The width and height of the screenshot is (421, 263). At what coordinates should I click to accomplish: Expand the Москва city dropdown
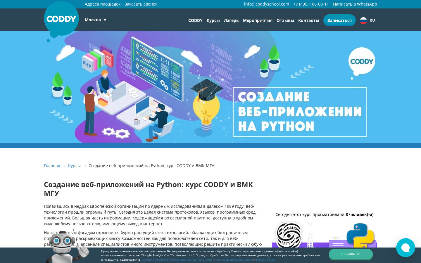[x=96, y=20]
